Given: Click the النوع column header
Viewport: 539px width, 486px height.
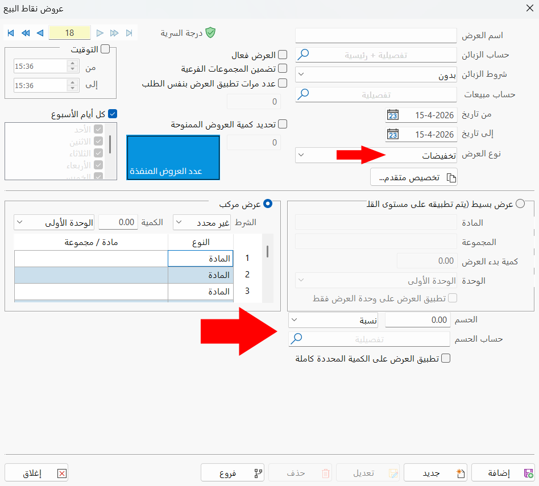Looking at the screenshot, I should pyautogui.click(x=200, y=242).
